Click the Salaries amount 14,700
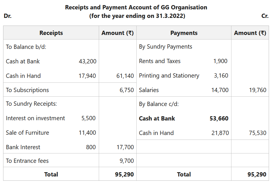271x185 pixels. (220, 90)
